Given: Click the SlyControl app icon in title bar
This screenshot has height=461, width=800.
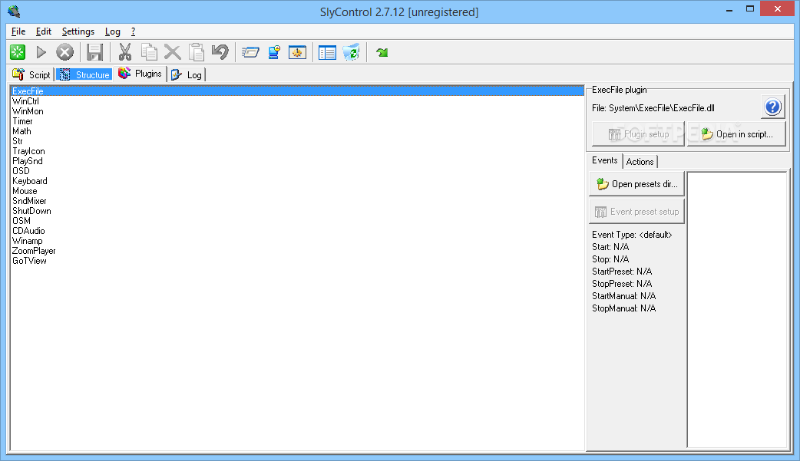Looking at the screenshot, I should pos(15,12).
